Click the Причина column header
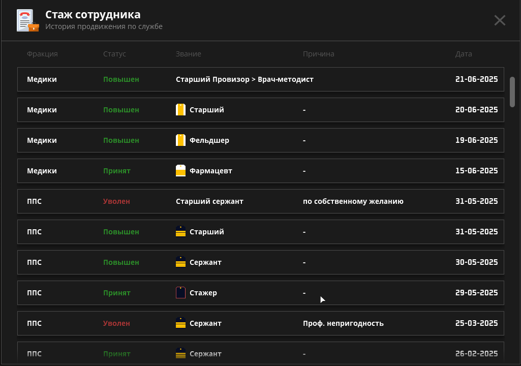 coord(318,54)
